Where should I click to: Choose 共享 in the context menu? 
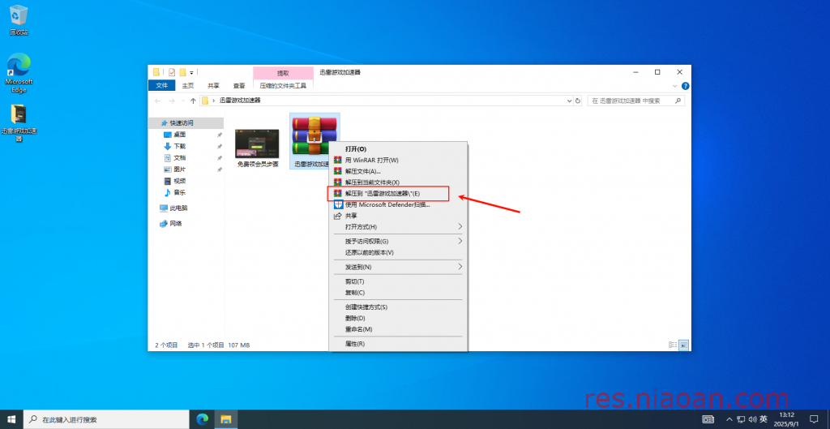[398, 216]
